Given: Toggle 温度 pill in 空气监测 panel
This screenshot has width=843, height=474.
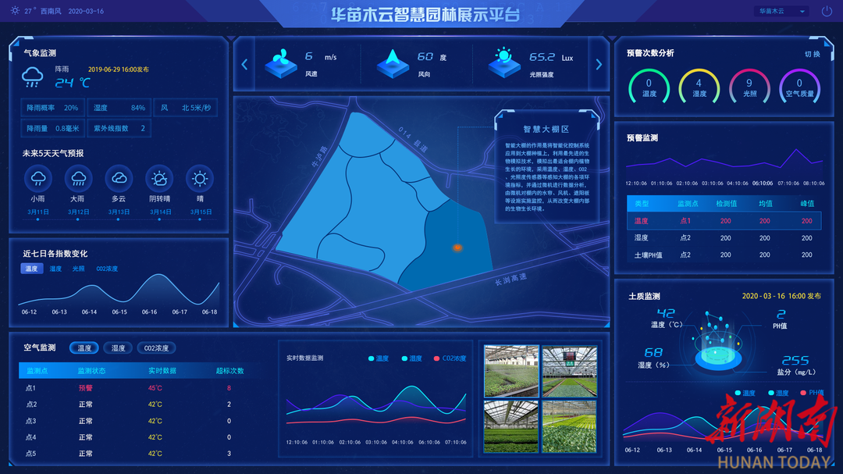Looking at the screenshot, I should tap(84, 348).
